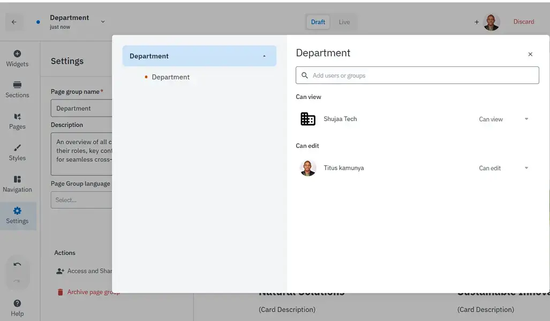Click the Discard button

524,22
